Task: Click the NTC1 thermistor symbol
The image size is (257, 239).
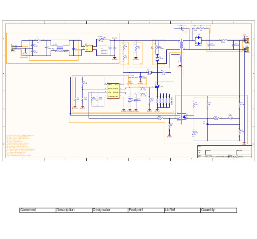Action: click(102, 39)
